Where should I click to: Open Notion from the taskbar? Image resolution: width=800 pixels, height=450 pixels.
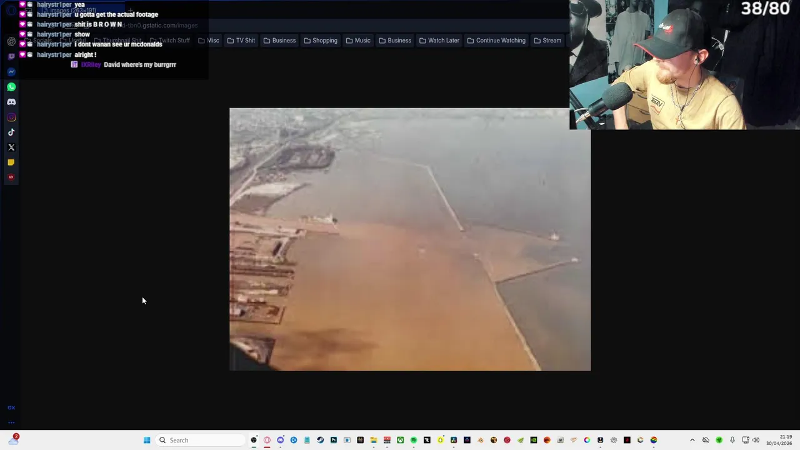coord(560,440)
